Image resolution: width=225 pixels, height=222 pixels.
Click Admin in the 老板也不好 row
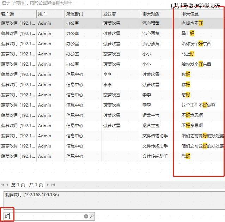pyautogui.click(x=44, y=23)
